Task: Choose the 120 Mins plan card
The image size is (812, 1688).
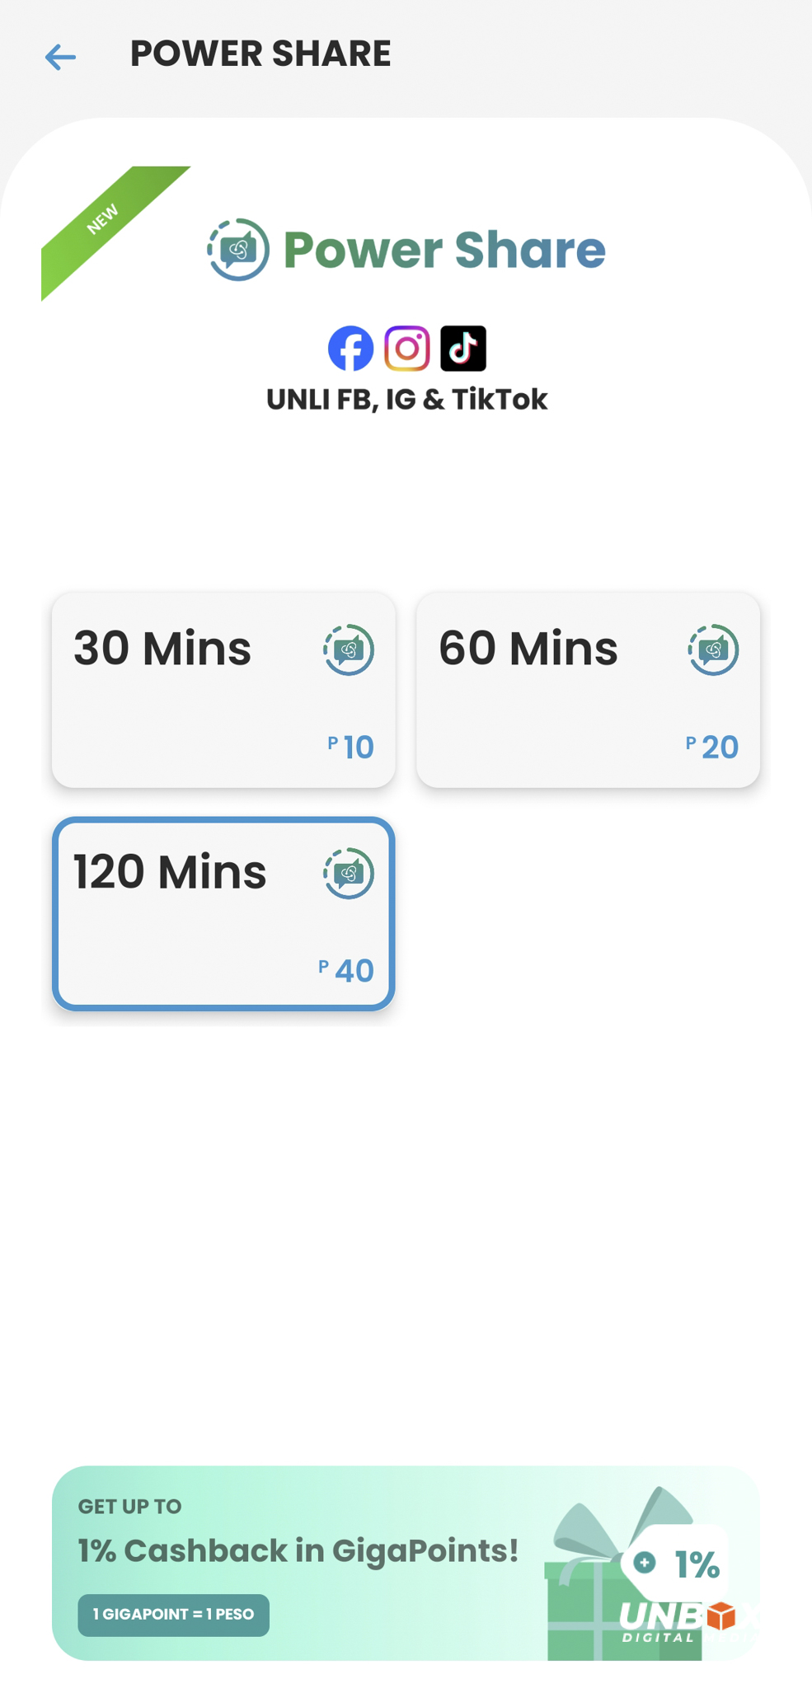Action: pos(223,913)
